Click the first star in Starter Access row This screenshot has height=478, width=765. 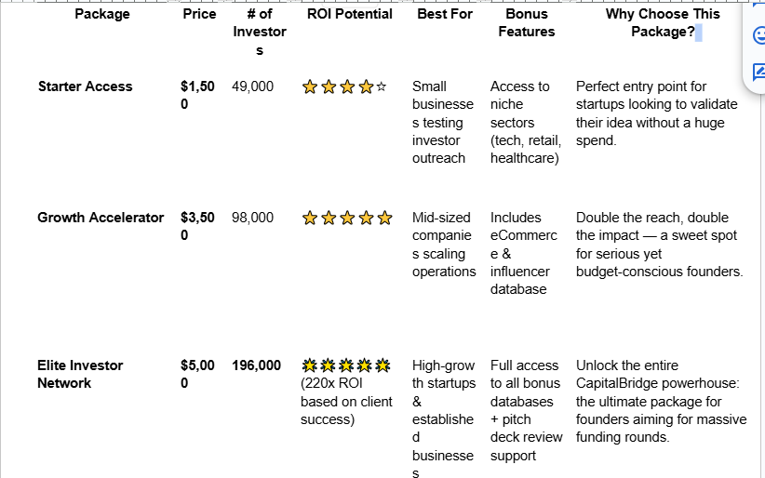coord(310,86)
